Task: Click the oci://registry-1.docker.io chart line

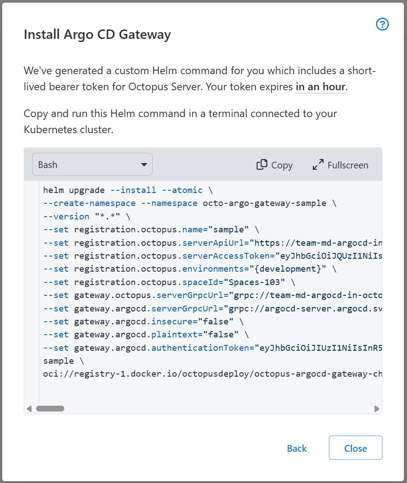Action: [x=212, y=374]
